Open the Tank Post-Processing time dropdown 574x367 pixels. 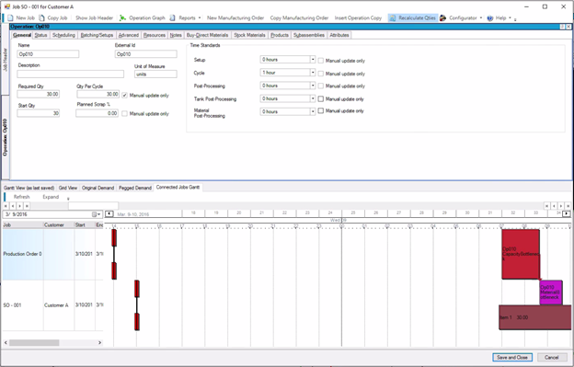[313, 98]
